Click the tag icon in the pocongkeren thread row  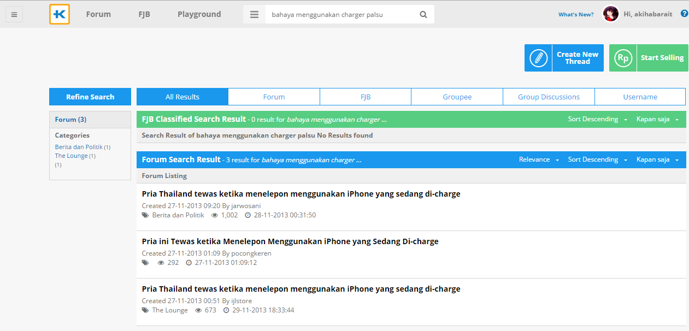coord(145,263)
